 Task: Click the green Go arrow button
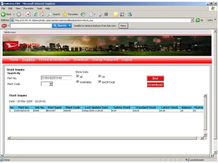(198, 20)
